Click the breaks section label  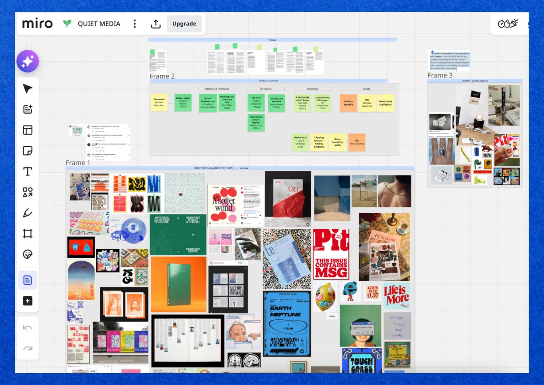[366, 89]
